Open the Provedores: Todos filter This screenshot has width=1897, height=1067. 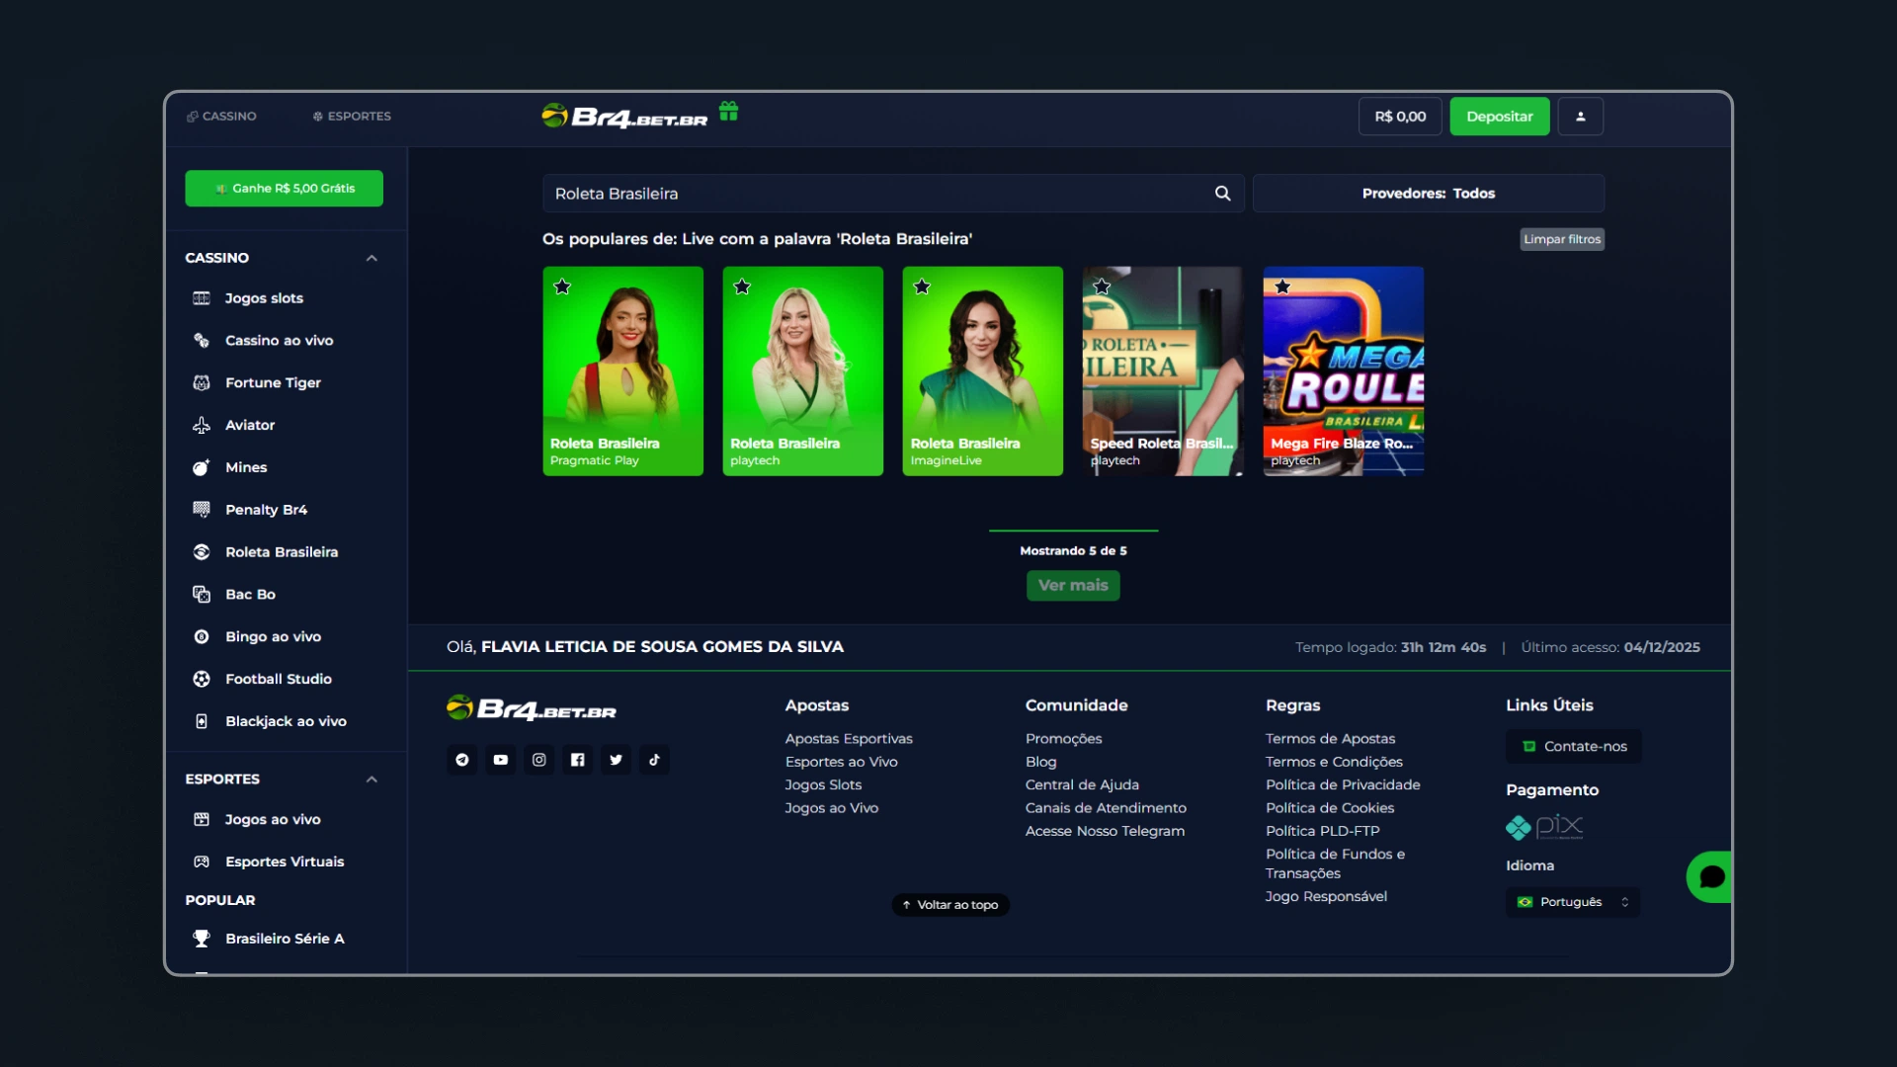point(1428,194)
